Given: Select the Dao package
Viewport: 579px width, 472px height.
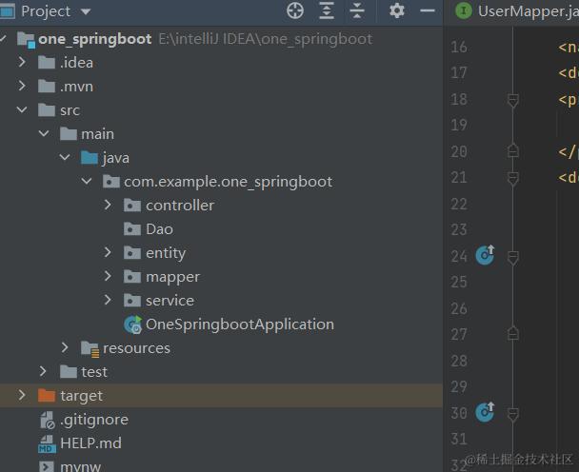Looking at the screenshot, I should (x=159, y=229).
